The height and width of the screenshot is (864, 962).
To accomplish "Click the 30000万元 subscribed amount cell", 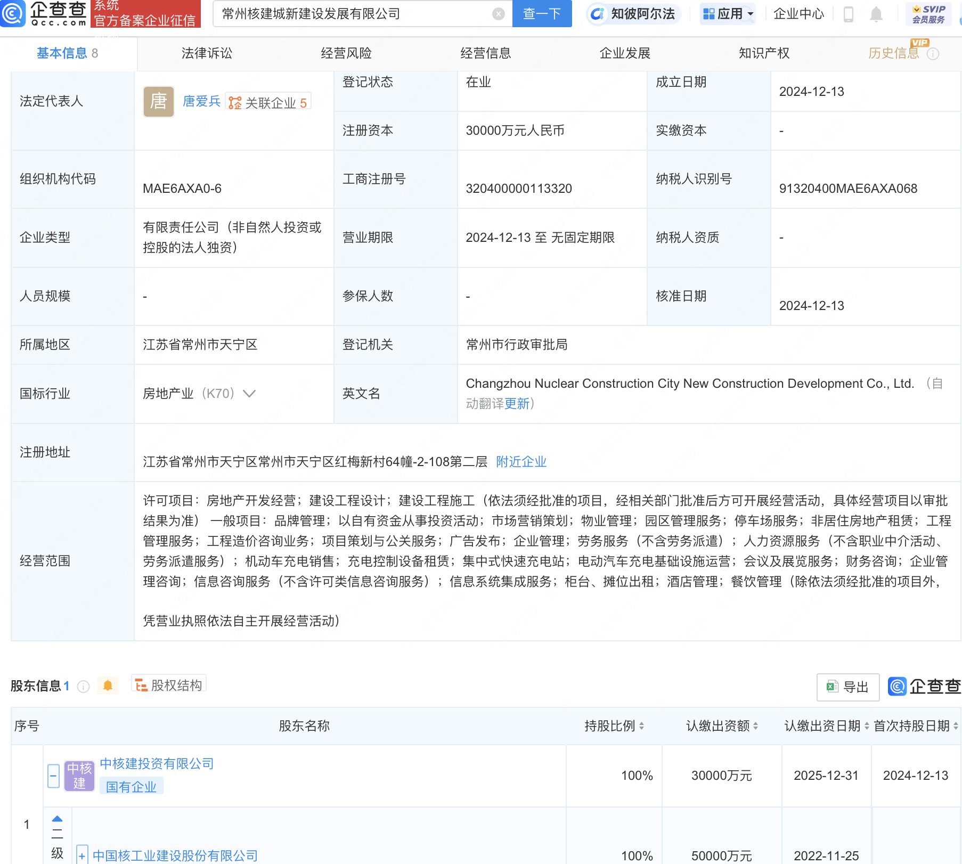I will (722, 776).
